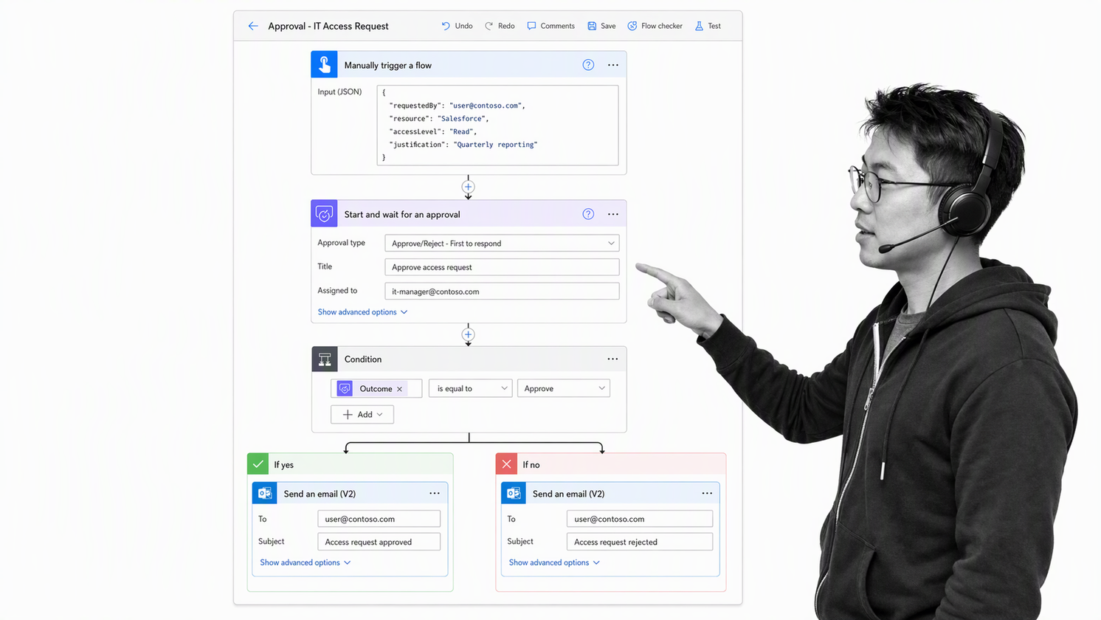
Task: Click into the Input (JSON) text box
Action: click(497, 125)
